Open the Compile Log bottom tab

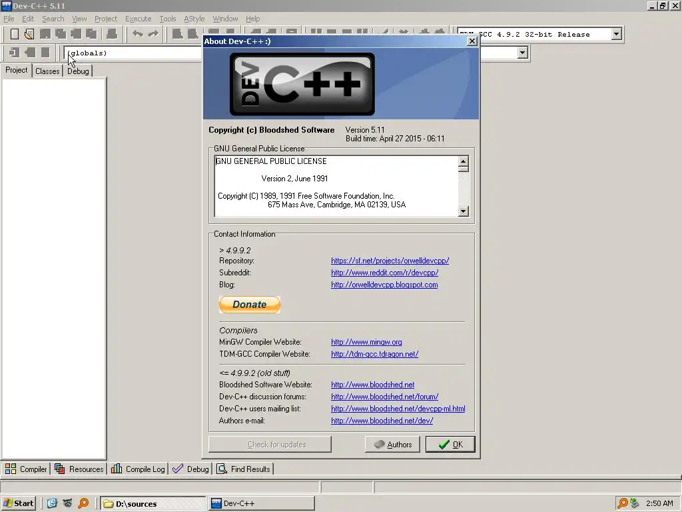click(138, 469)
